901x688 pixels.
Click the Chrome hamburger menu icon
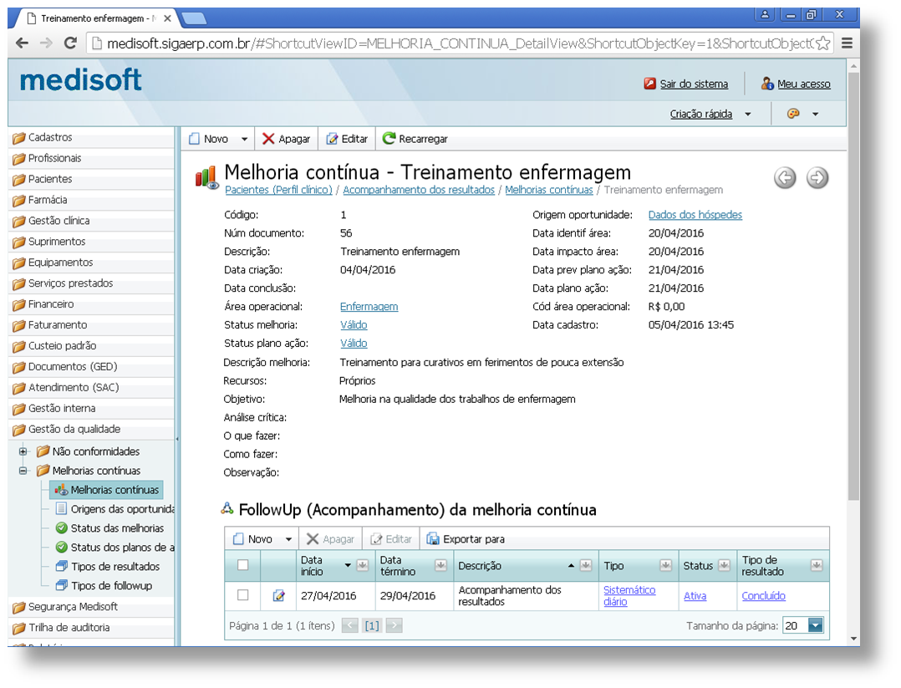(847, 43)
